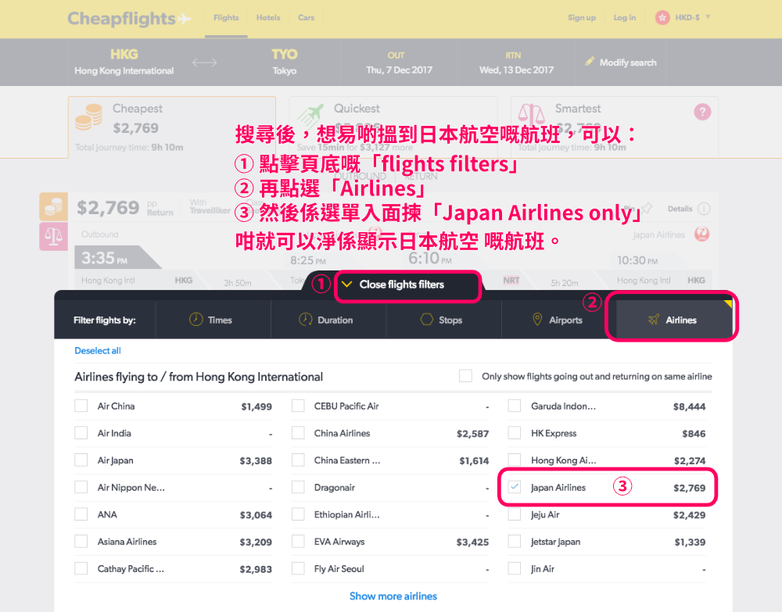
Task: Check the Dragonair box
Action: pyautogui.click(x=298, y=487)
